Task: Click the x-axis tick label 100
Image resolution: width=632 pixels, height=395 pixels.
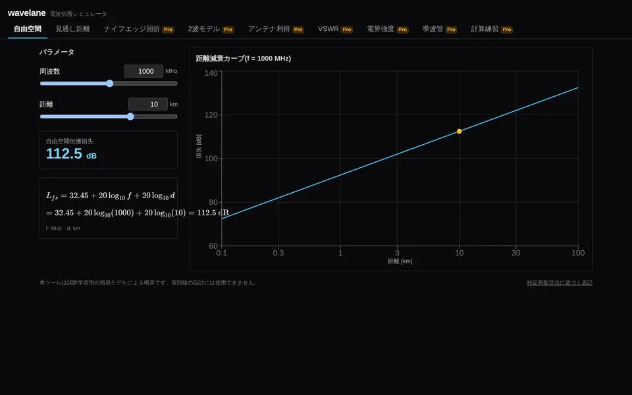Action: pos(578,253)
